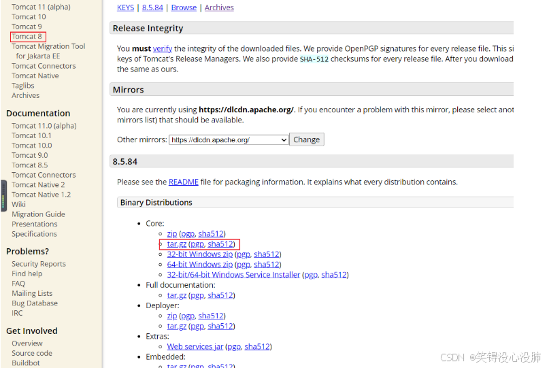Open the Tomcat Native download link
The height and width of the screenshot is (368, 549).
point(35,76)
